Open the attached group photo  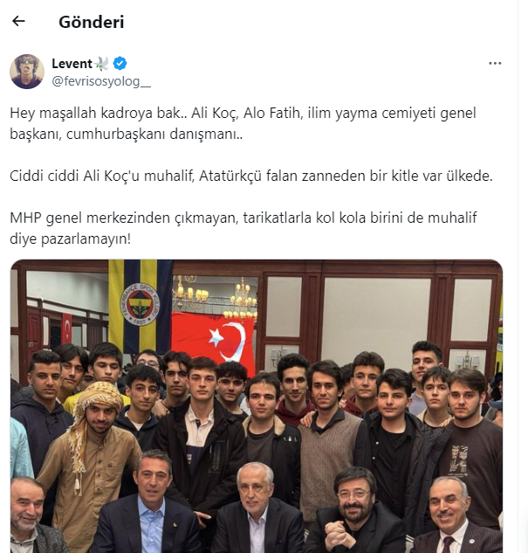257,406
